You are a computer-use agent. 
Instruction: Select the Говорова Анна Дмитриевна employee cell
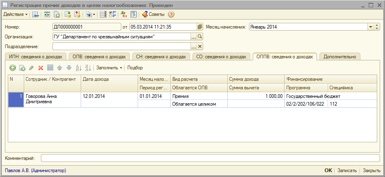click(x=52, y=99)
